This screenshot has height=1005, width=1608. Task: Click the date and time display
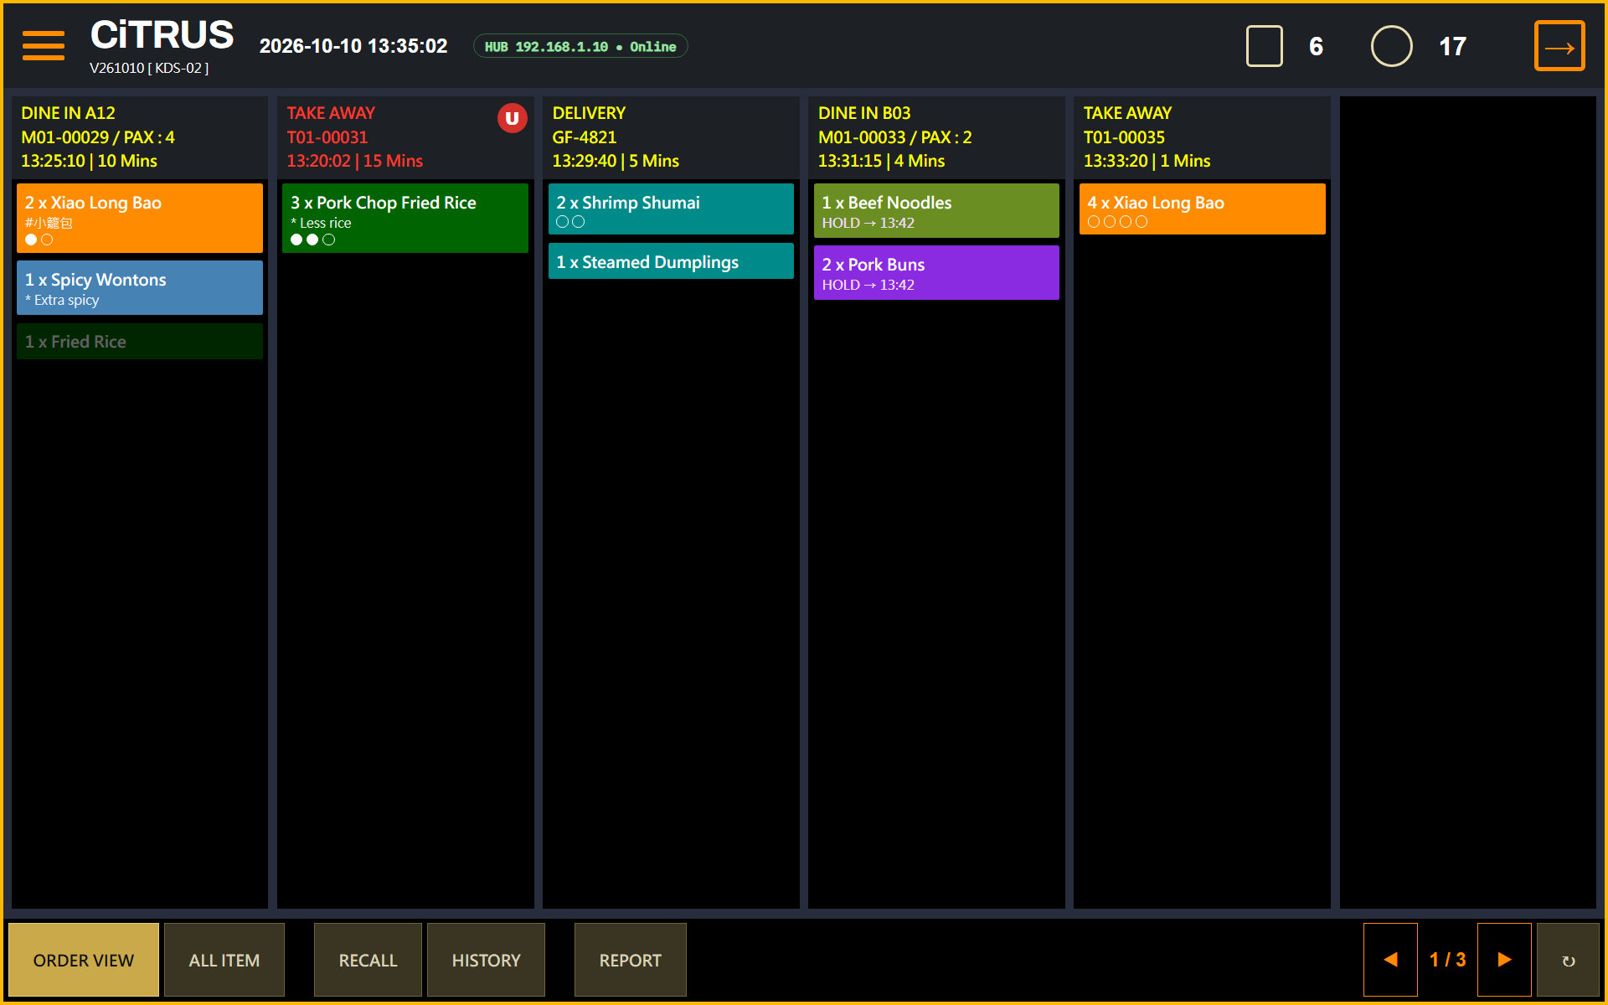[x=353, y=46]
